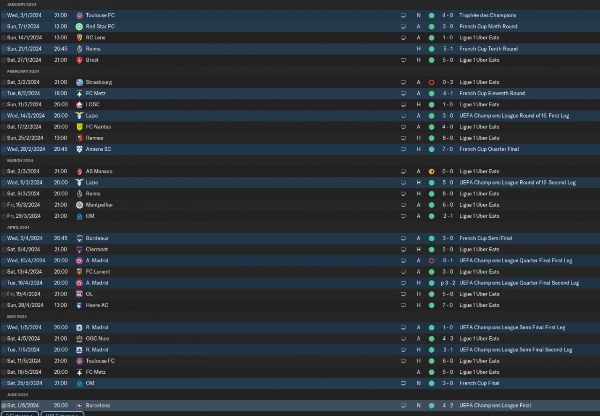Open the Trophée des Champions competition link
This screenshot has height=416, width=600.
[x=487, y=15]
